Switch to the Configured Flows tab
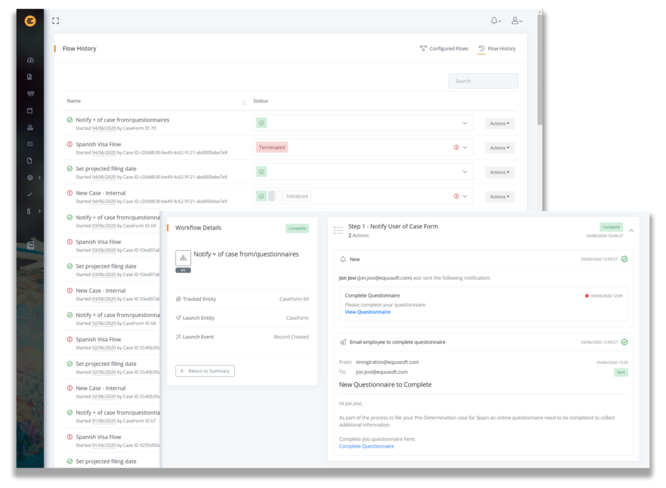Screen dimensions: 666x488 click(444, 49)
